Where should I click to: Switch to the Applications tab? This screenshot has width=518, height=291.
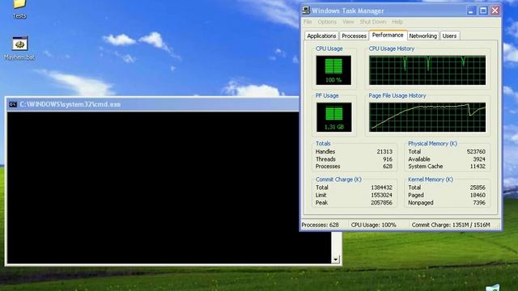tap(321, 36)
